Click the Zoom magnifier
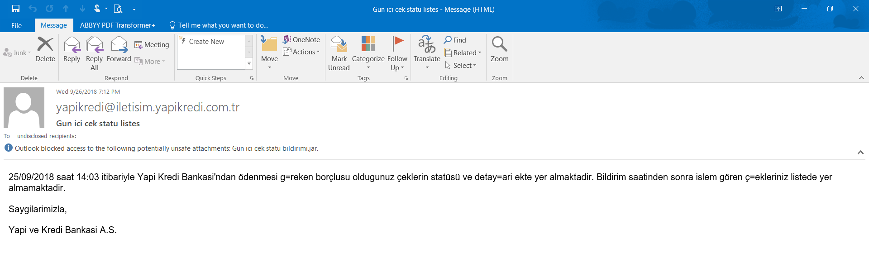869x258 pixels. tap(500, 49)
